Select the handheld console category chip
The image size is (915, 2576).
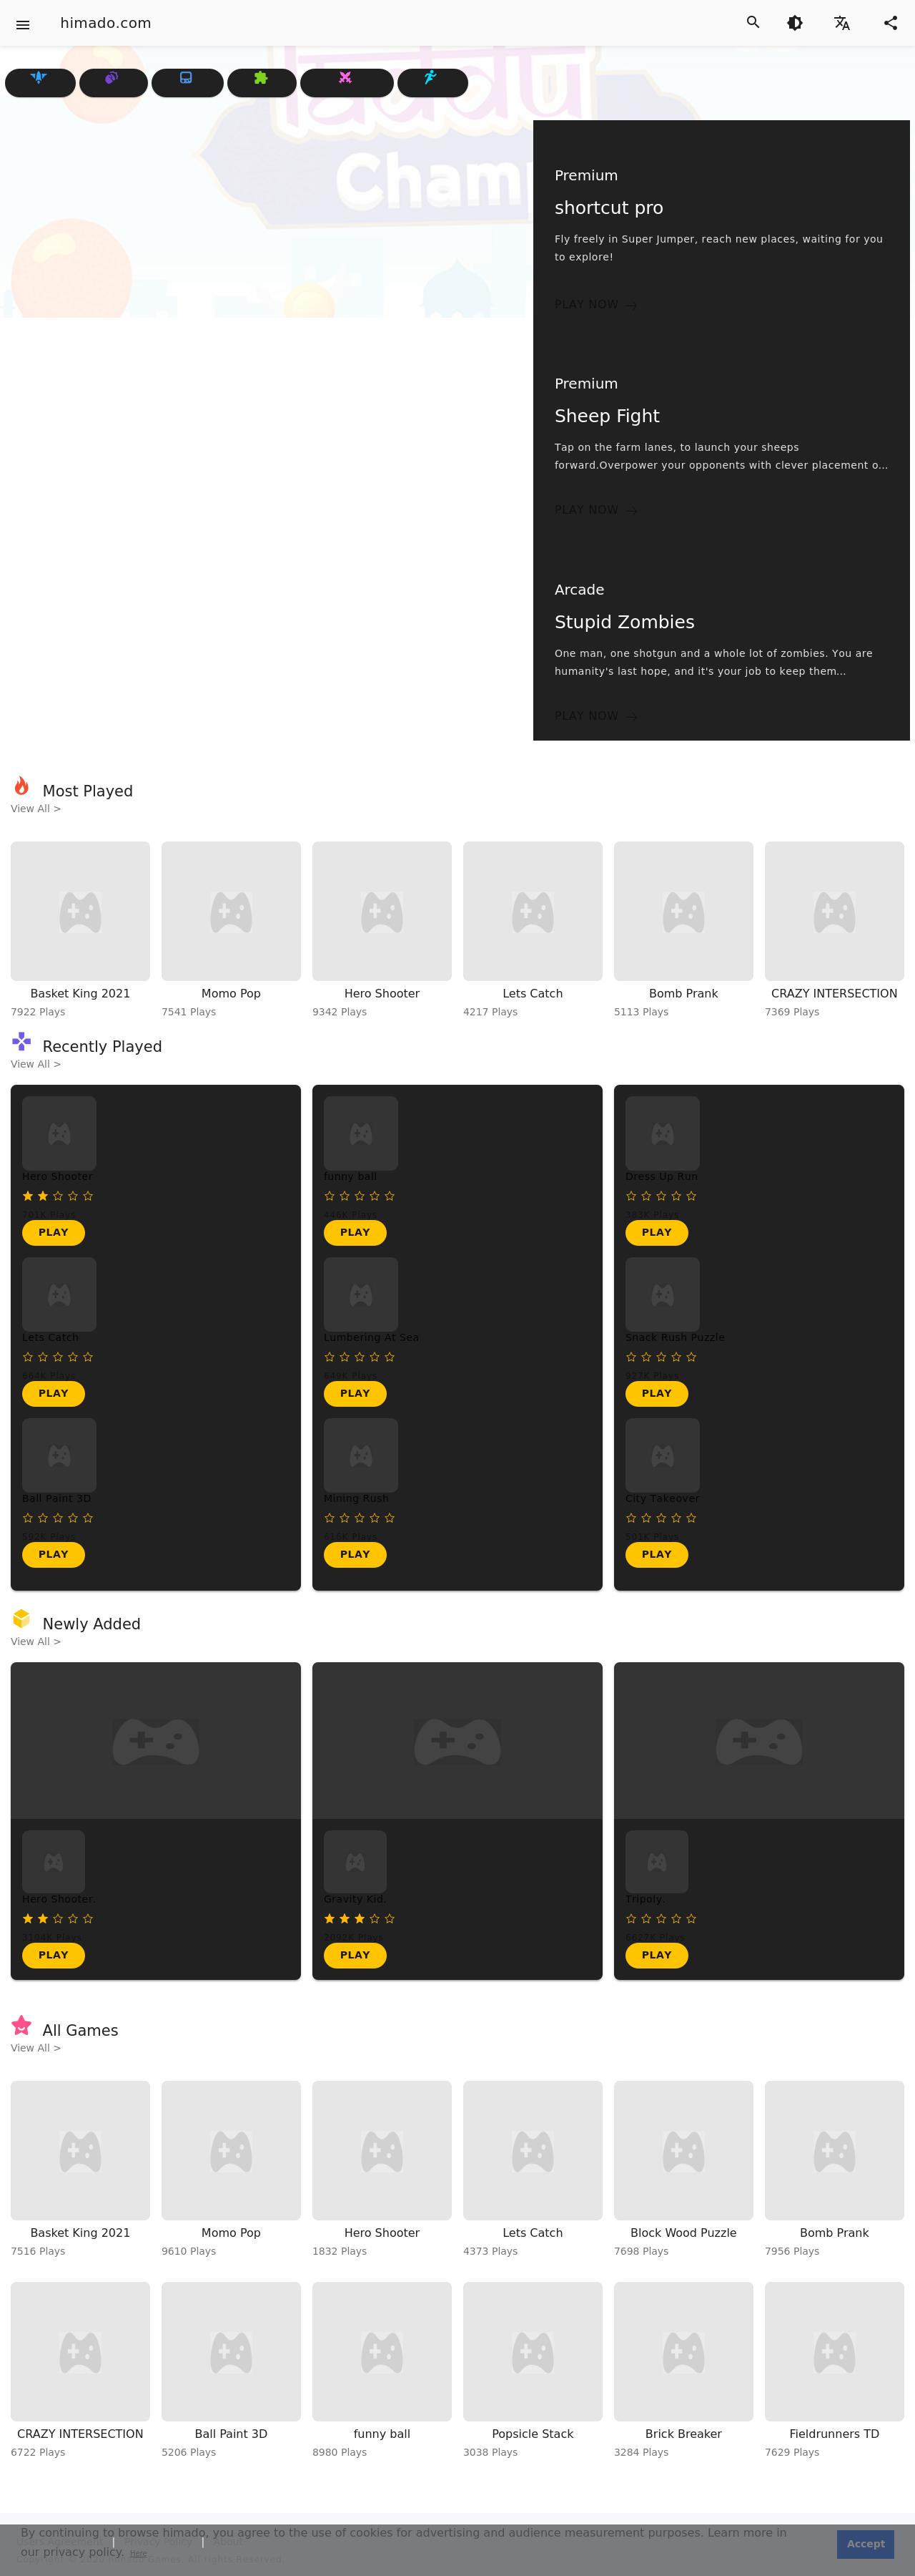pyautogui.click(x=187, y=82)
